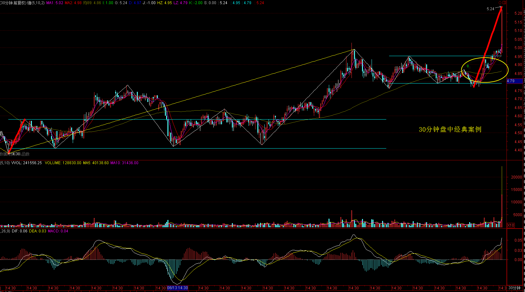Click the LZ: 4.79 indicator value
Viewport: 525px width, 292px height.
(181, 3)
